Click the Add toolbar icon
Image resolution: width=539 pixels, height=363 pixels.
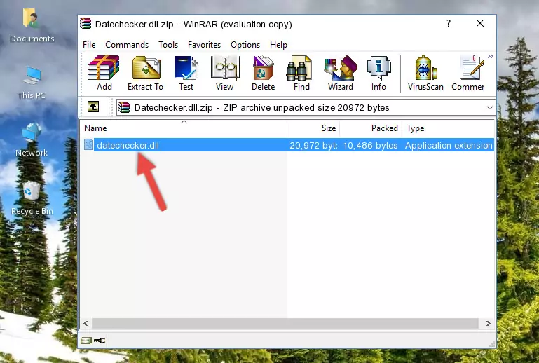pos(104,73)
